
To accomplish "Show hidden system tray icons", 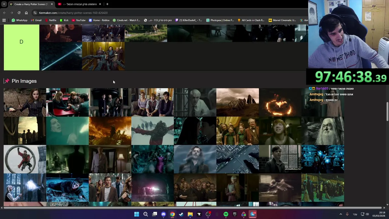I will (x=341, y=214).
